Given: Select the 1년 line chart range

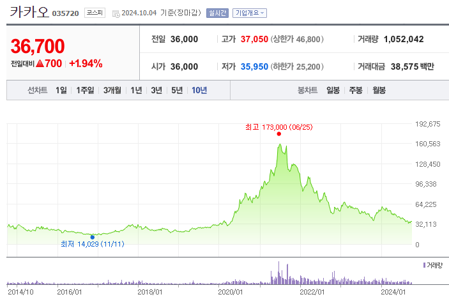Looking at the screenshot, I should (136, 91).
